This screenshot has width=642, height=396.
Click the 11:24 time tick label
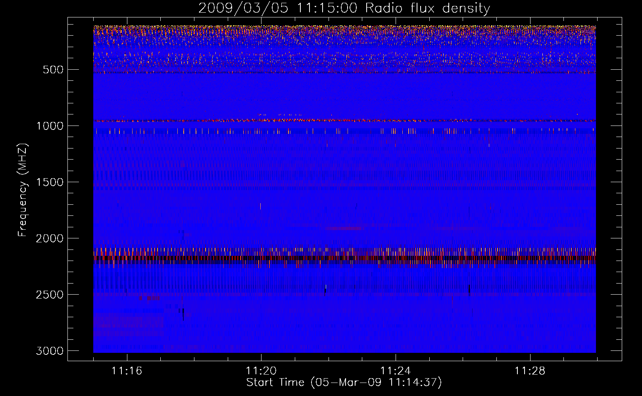pos(396,371)
